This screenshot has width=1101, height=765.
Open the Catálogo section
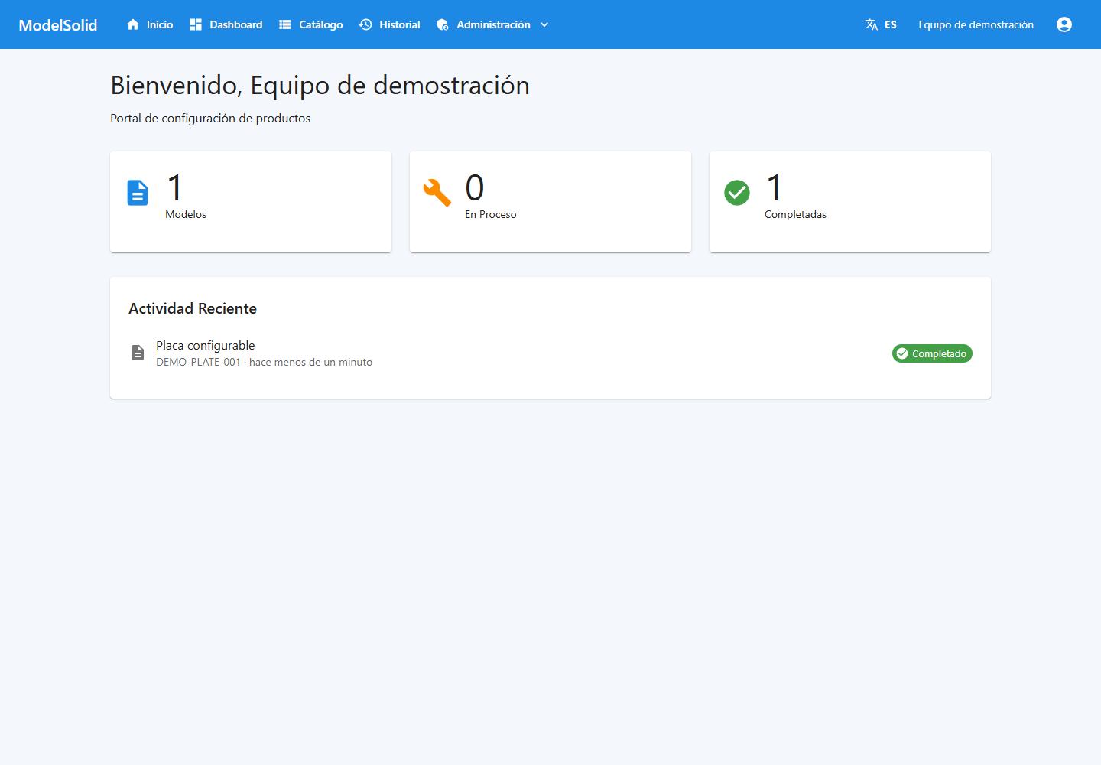coord(311,24)
